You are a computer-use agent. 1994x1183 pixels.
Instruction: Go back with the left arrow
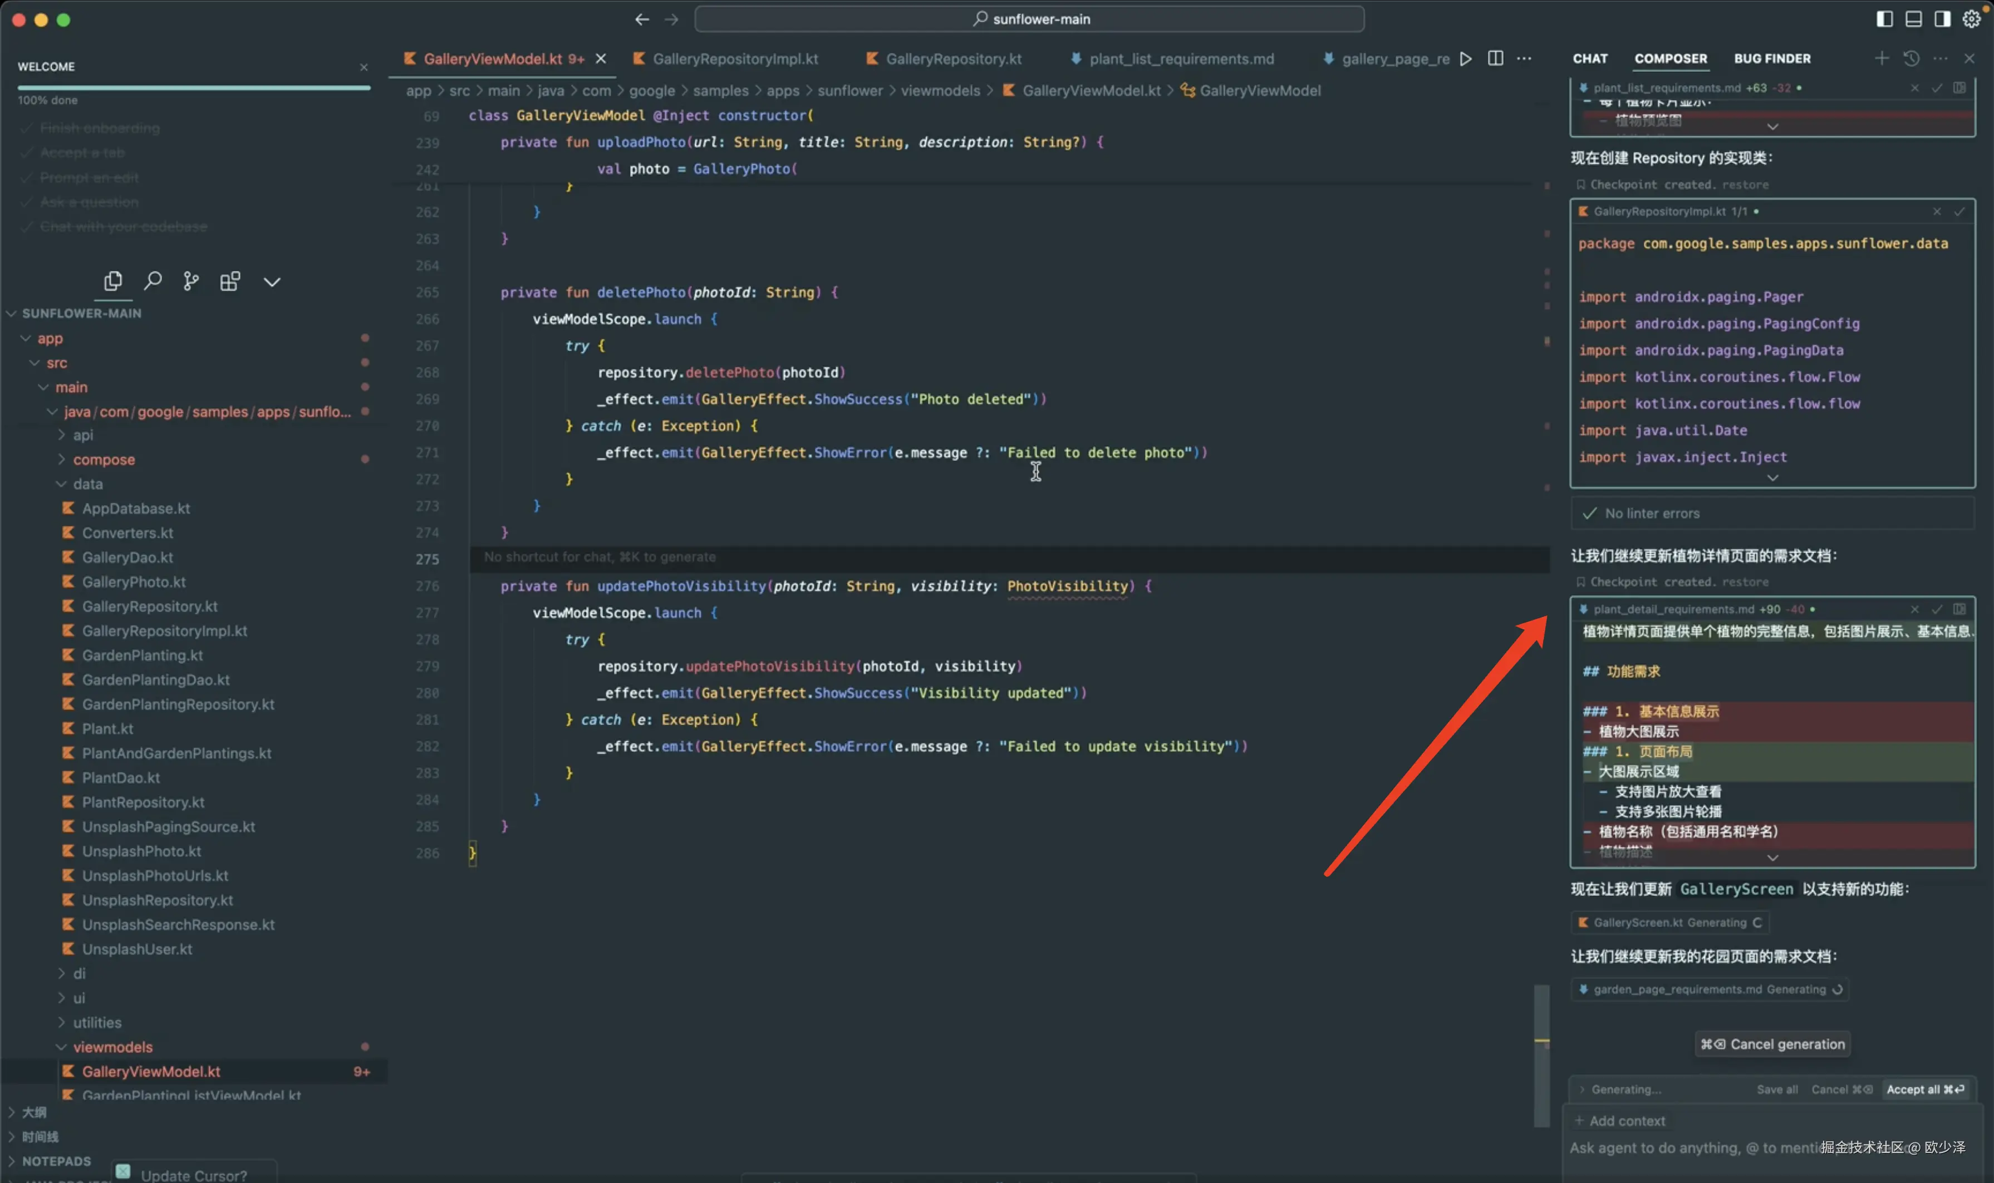tap(642, 19)
